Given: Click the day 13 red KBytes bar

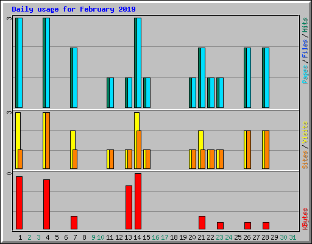Looking at the screenshot, I should [129, 207].
